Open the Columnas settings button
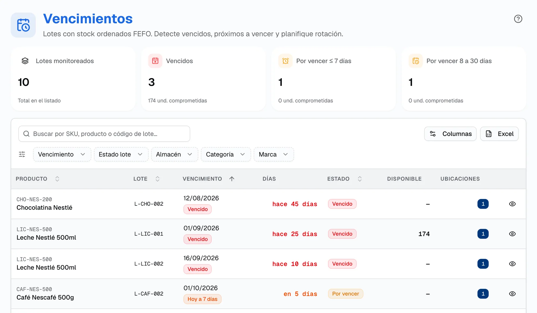 point(450,134)
